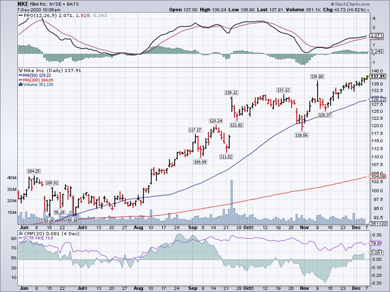Image resolution: width=390 pixels, height=292 pixels.
Task: Click the 130.12 price label
Action: point(231,92)
